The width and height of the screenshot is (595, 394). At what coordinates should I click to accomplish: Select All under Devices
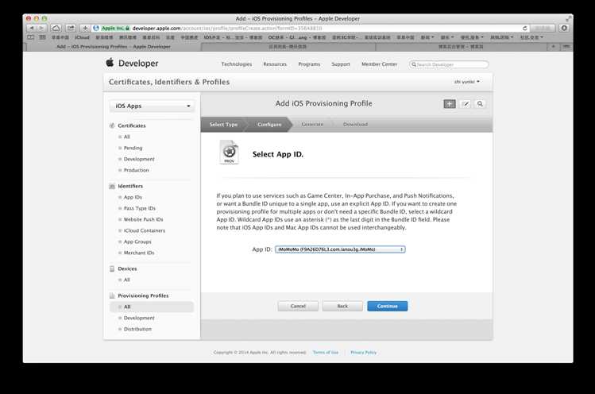coord(127,280)
